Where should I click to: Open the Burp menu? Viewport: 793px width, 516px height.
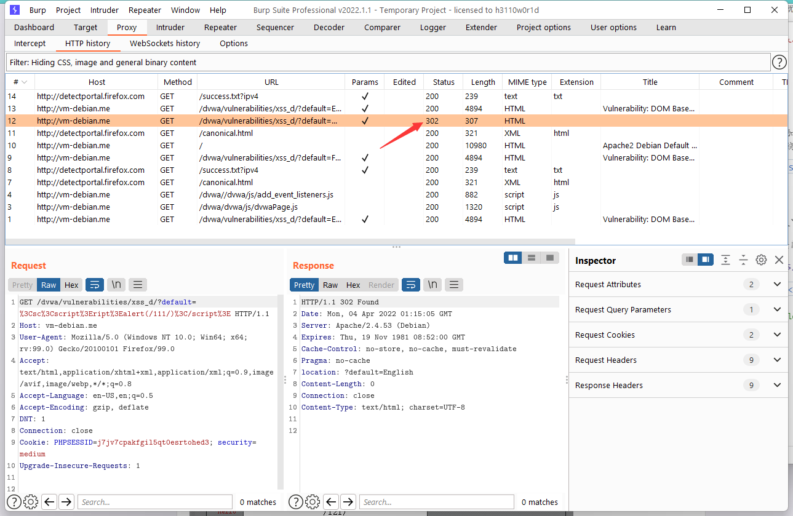pyautogui.click(x=38, y=10)
